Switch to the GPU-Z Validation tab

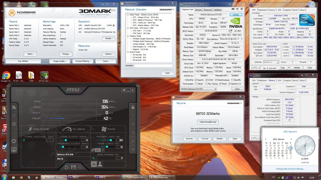[217, 10]
